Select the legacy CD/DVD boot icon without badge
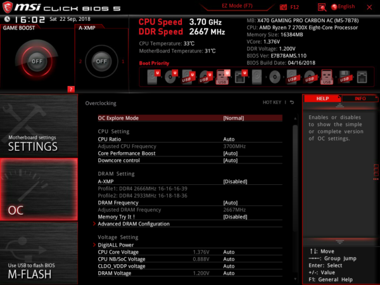This screenshot has width=380, height=285. (275, 77)
